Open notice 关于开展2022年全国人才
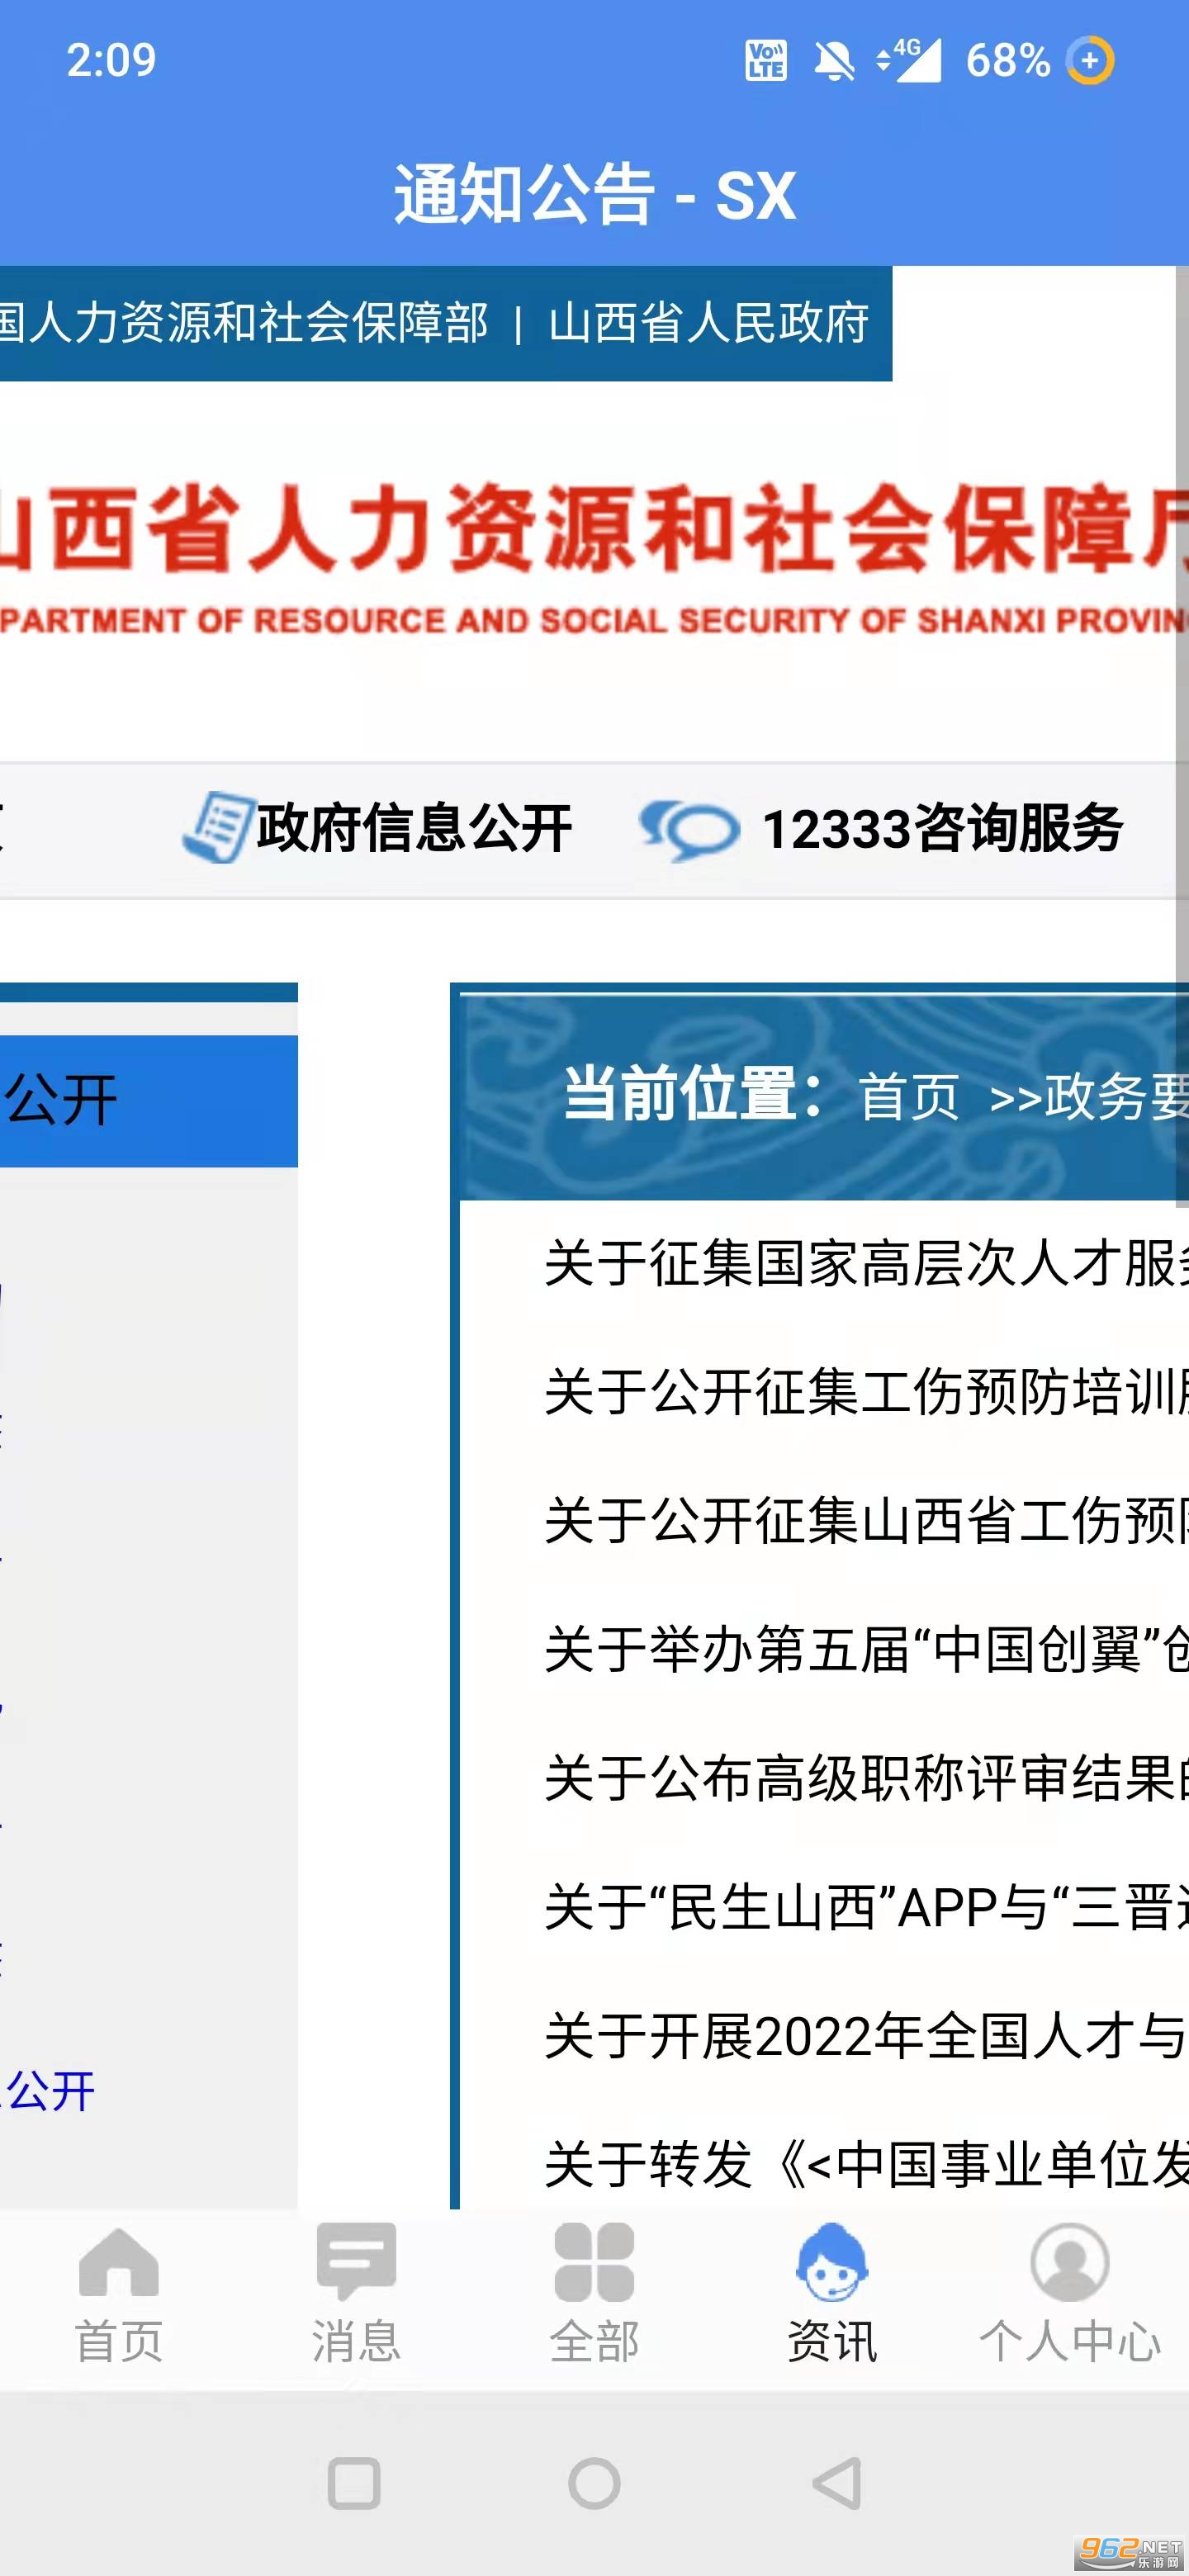 pyautogui.click(x=866, y=2037)
